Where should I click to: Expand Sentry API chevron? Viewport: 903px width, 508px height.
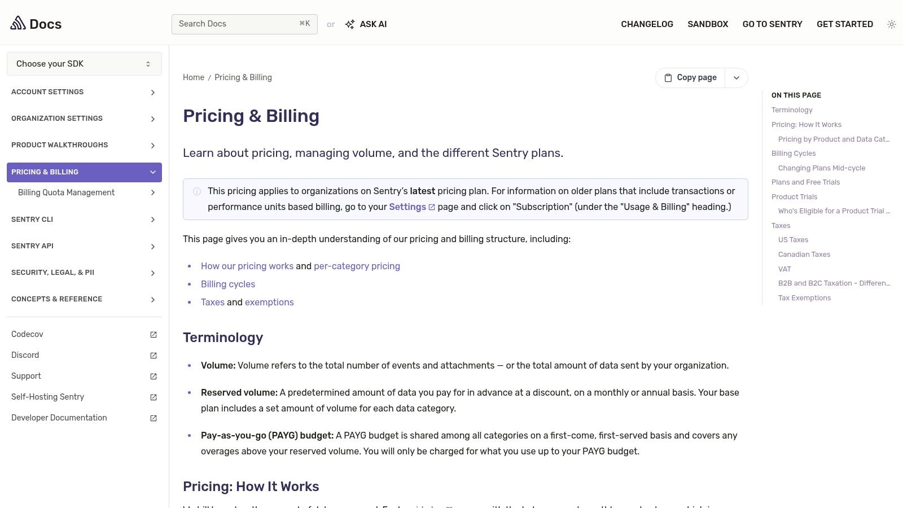153,246
